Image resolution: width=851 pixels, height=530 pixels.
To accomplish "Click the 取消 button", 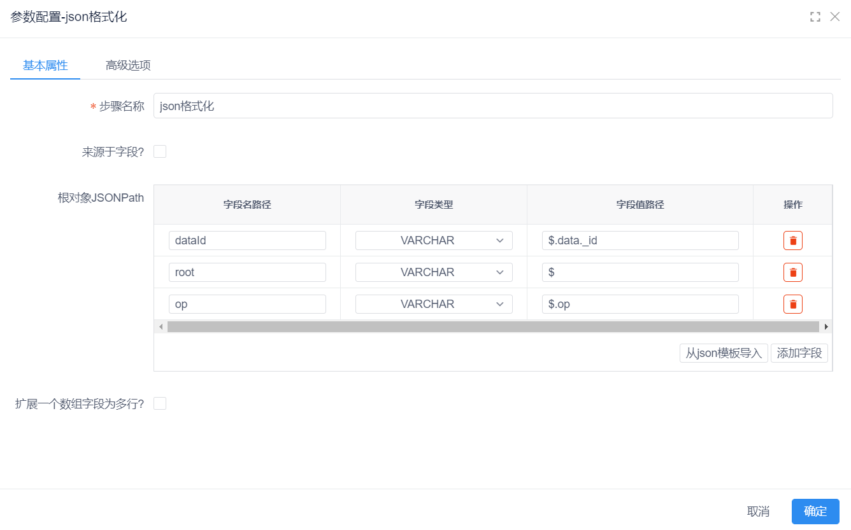I will pyautogui.click(x=758, y=512).
